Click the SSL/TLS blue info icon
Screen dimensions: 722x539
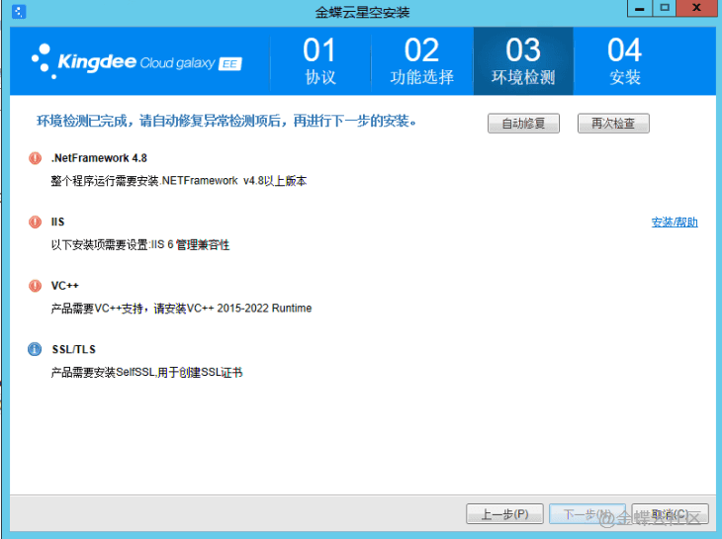pyautogui.click(x=35, y=349)
